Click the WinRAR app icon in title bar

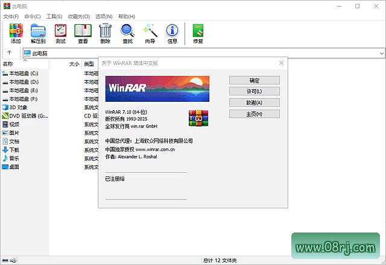click(7, 6)
